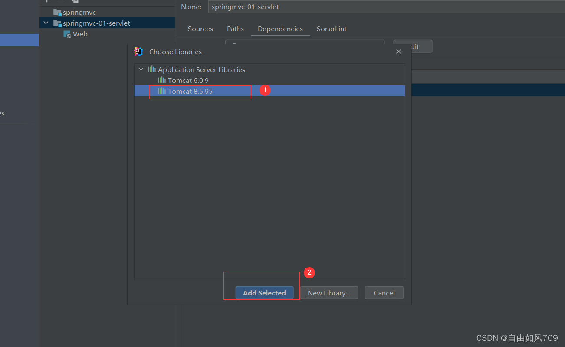This screenshot has height=347, width=565.
Task: Switch to the Sources tab
Action: (200, 29)
